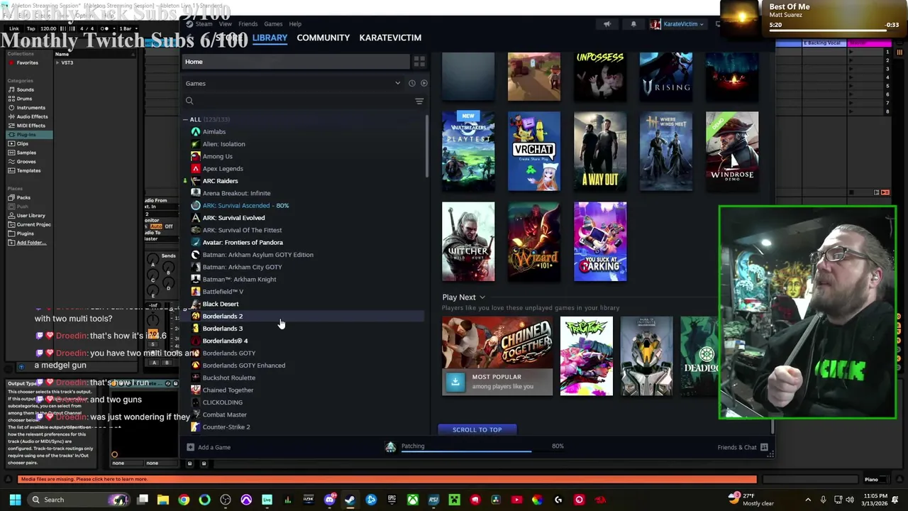Collapse the ALL games section
The image size is (908, 511).
pyautogui.click(x=186, y=119)
